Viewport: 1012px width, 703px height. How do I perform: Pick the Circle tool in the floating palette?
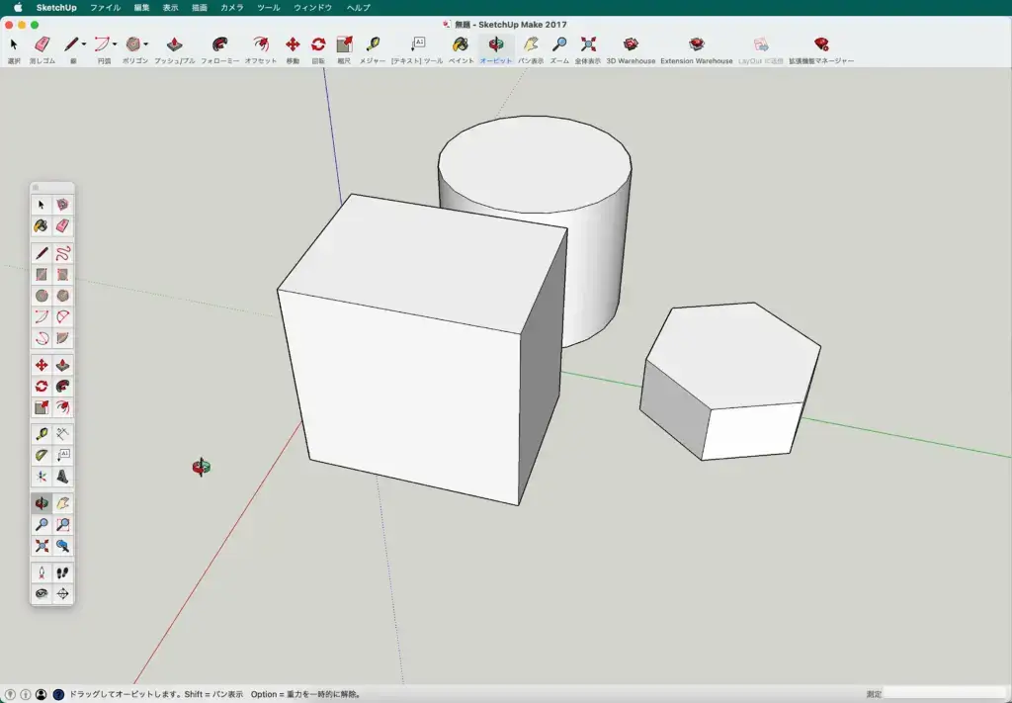(x=42, y=296)
